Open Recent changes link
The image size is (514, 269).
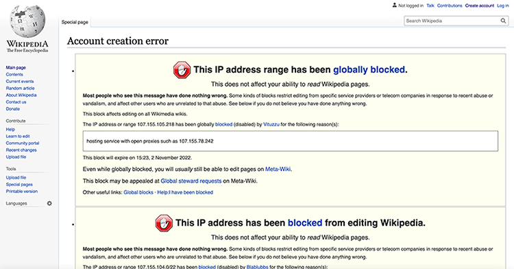point(21,150)
